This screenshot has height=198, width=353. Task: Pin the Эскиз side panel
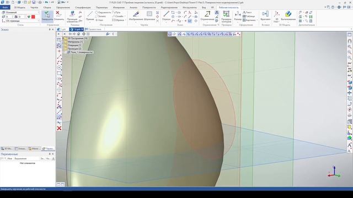point(50,29)
